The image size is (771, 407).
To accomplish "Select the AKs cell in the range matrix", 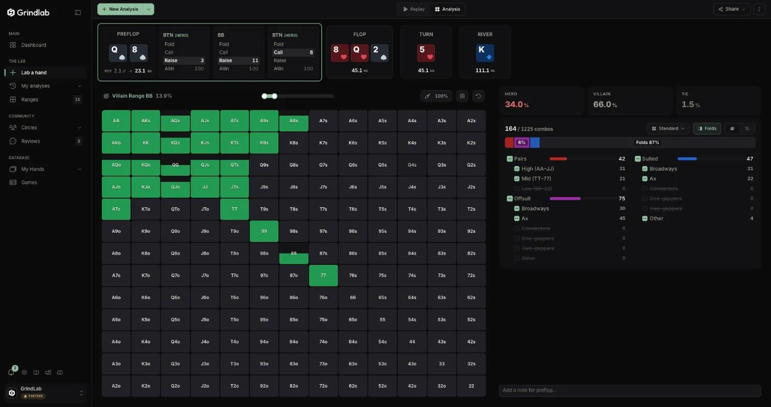I will pos(146,121).
